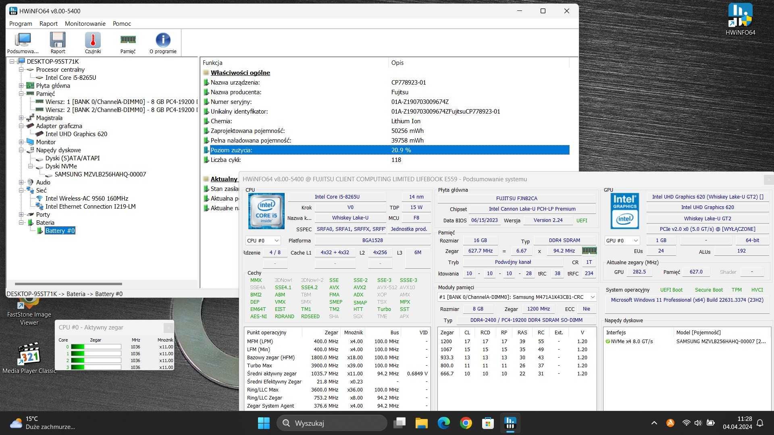Select Intel Core i5-8265U in the tree
774x435 pixels.
(x=71, y=77)
